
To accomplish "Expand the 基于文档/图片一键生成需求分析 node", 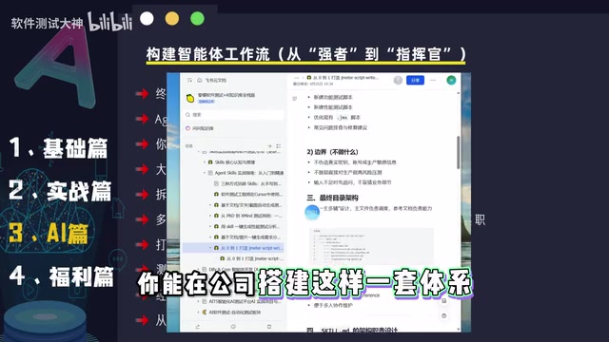I will pyautogui.click(x=211, y=237).
